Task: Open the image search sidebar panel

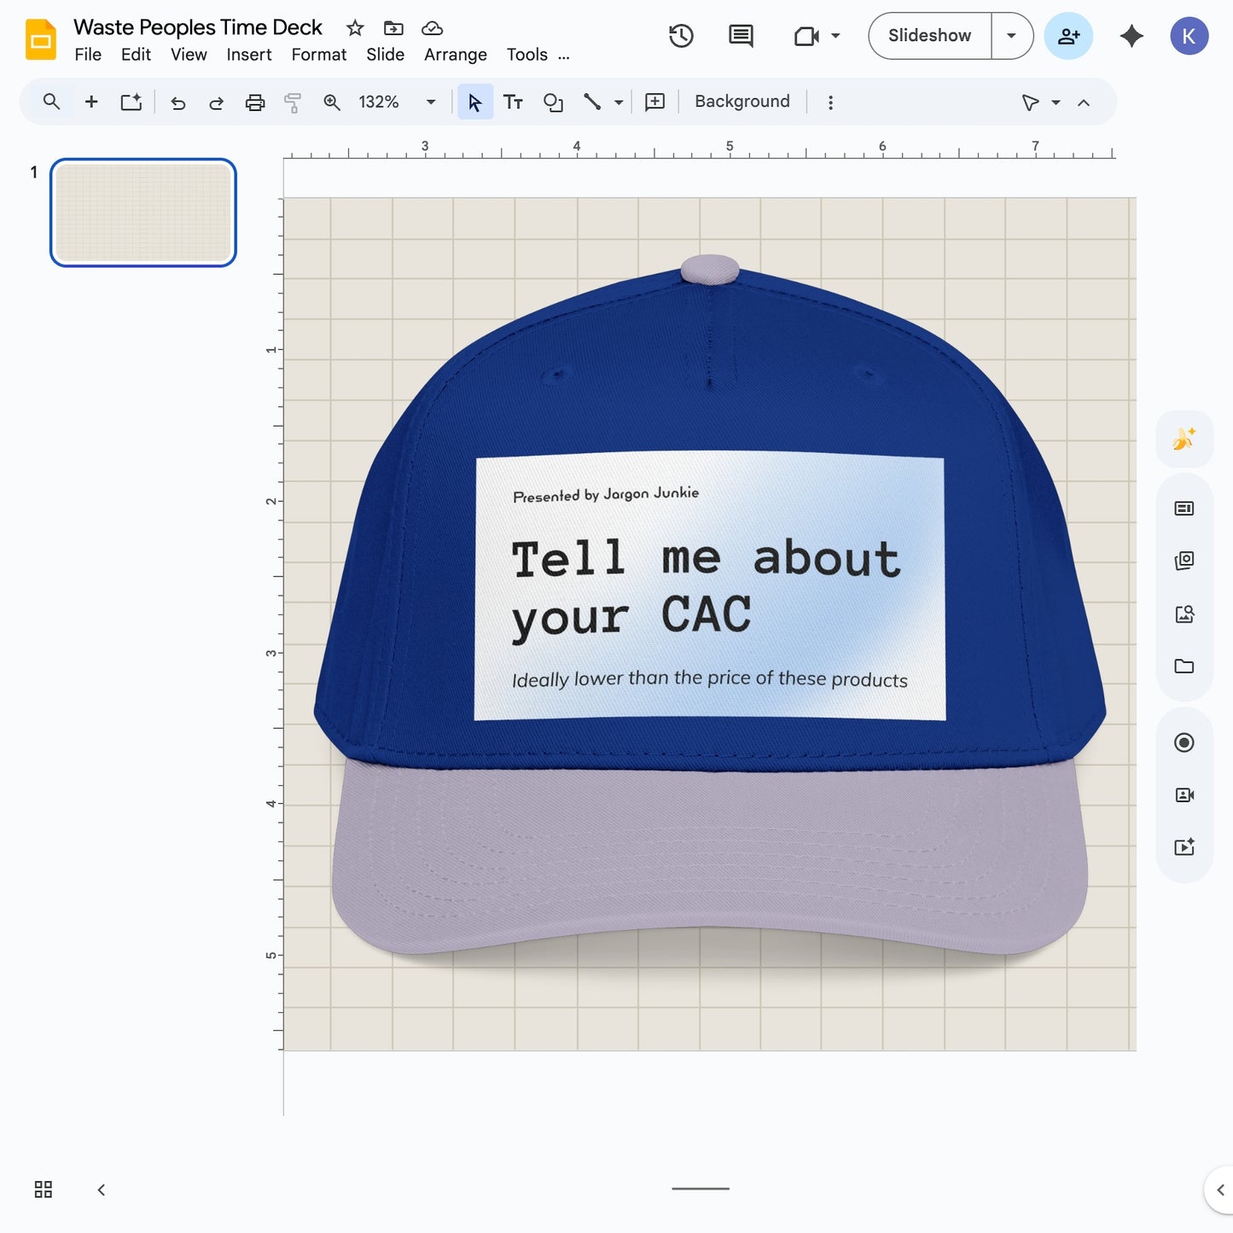Action: click(x=1184, y=614)
